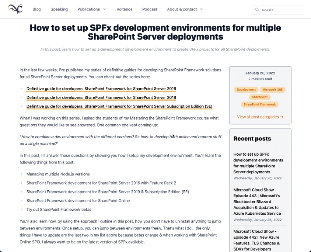Open Microsoft Cloud Show Episode 443 post
Viewport: 311px width, 252px height.
257,202
